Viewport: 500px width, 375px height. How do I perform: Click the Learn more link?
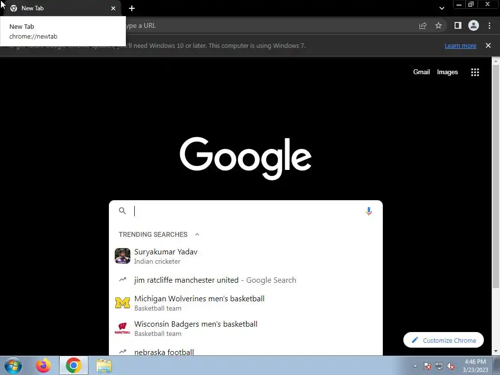point(460,45)
